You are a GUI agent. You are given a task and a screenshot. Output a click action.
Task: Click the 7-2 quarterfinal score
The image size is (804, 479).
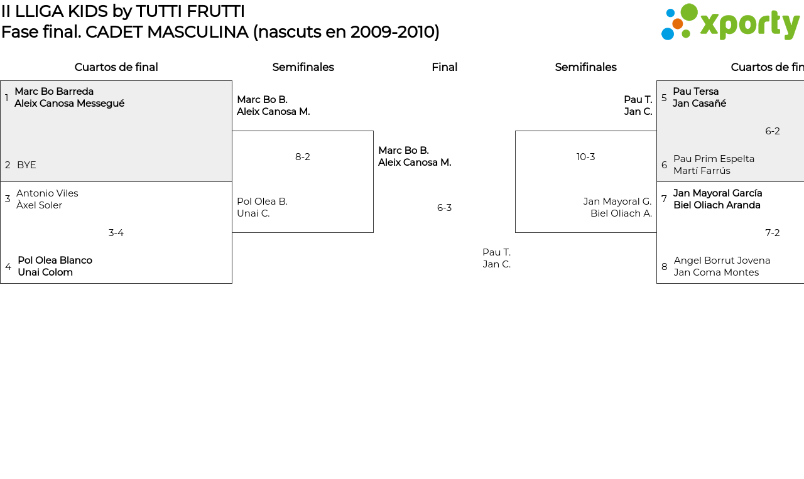(x=772, y=233)
